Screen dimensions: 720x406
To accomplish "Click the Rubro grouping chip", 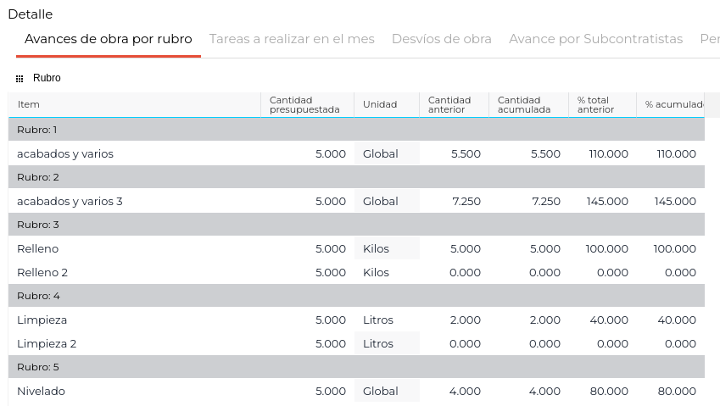I will pyautogui.click(x=47, y=78).
